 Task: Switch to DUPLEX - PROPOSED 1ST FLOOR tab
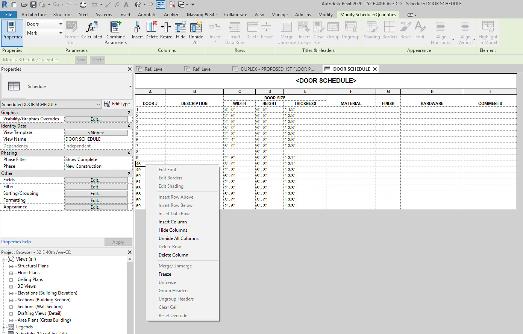(x=277, y=69)
